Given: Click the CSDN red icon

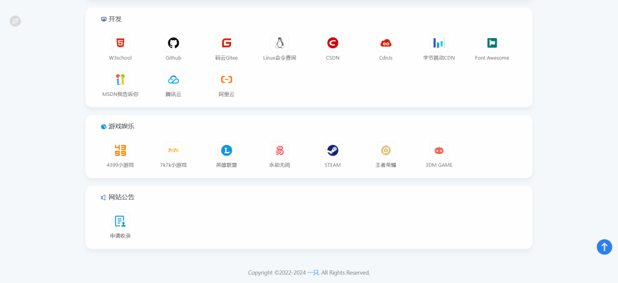Looking at the screenshot, I should point(333,43).
